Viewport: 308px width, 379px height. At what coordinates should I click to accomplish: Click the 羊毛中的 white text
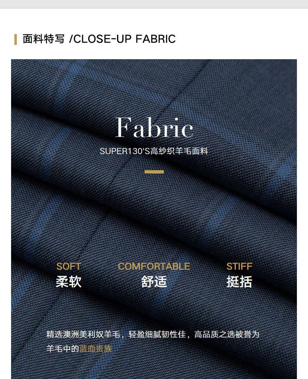[x=63, y=349]
